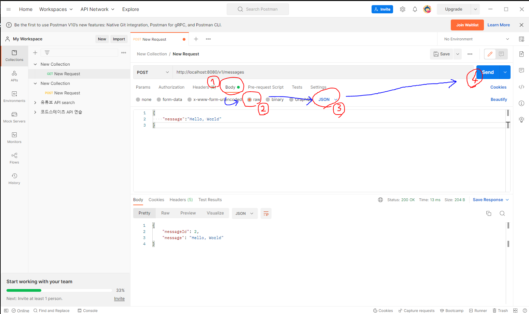Viewport: 529px width, 314px height.
Task: Switch to request Params tab
Action: point(143,87)
